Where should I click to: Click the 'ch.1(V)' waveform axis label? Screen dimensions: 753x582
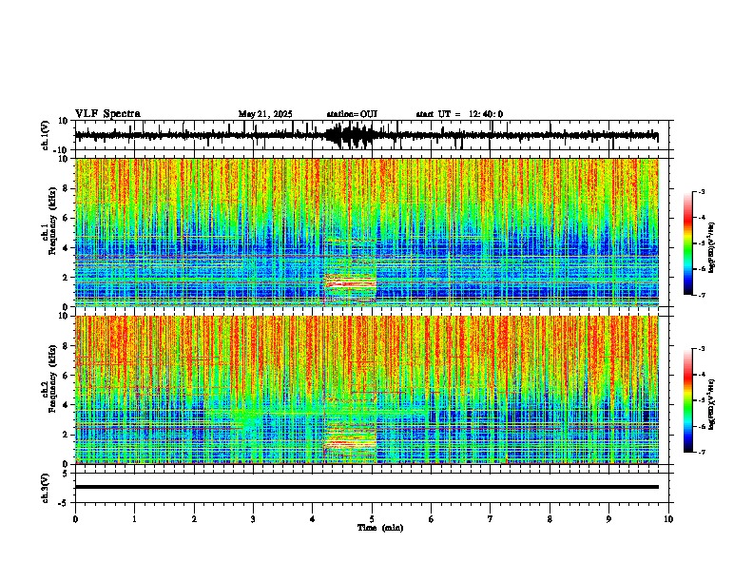point(45,135)
